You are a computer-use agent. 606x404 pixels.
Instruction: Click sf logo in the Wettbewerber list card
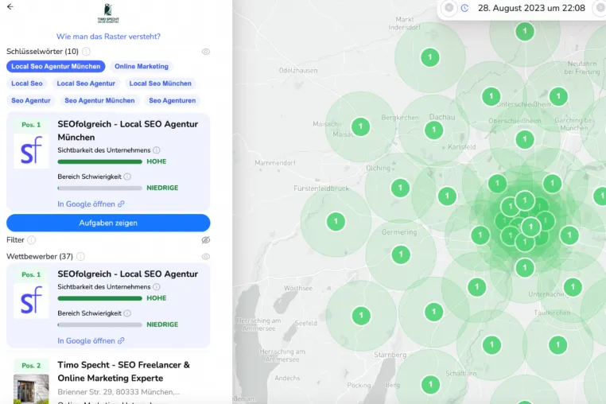[31, 301]
